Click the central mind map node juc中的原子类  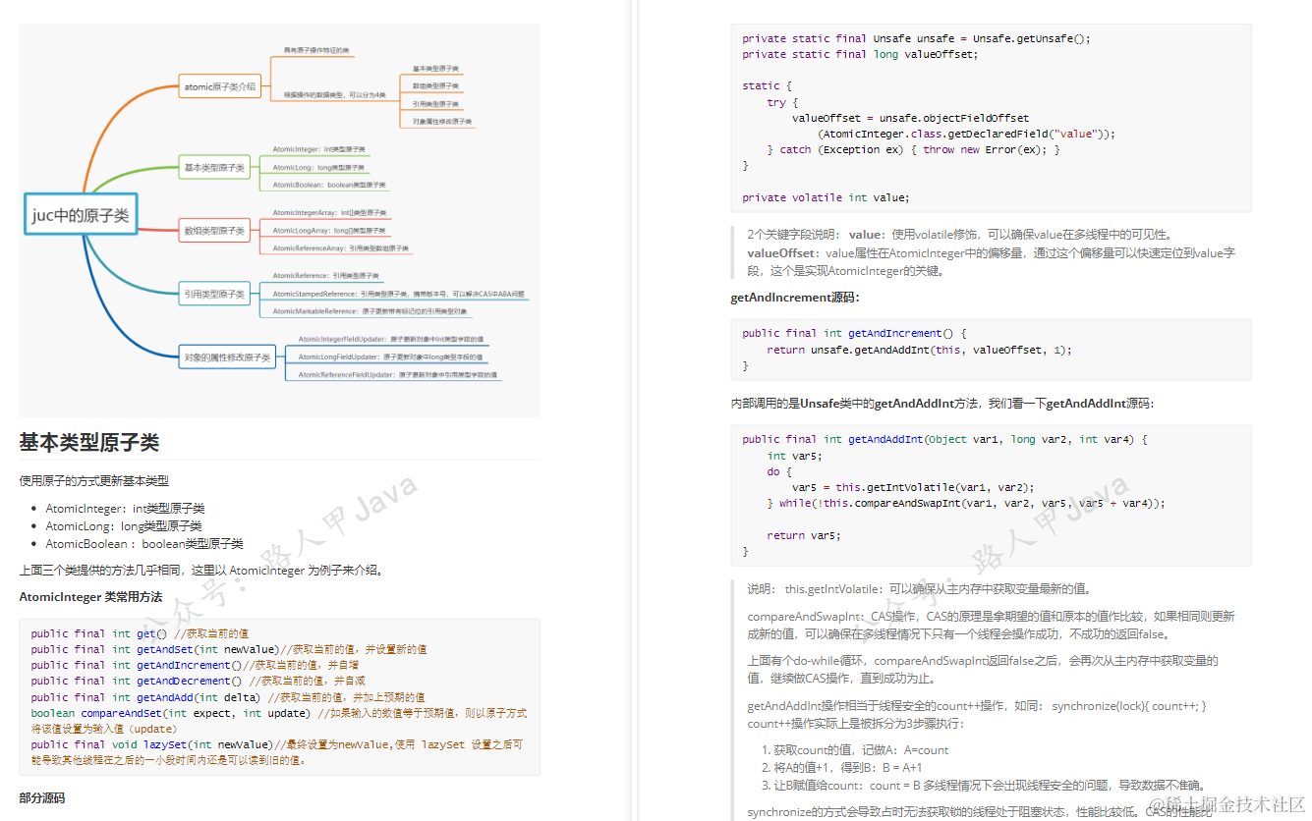point(81,214)
